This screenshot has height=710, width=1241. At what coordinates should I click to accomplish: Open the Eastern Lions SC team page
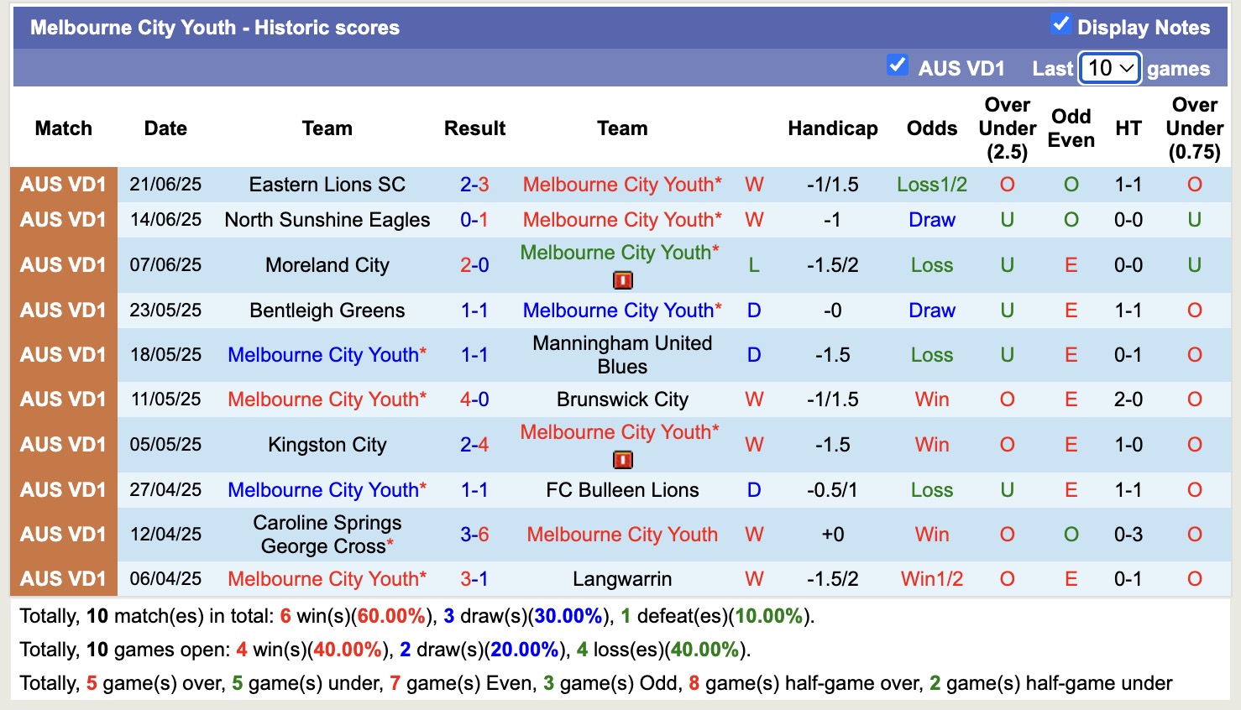pyautogui.click(x=327, y=184)
